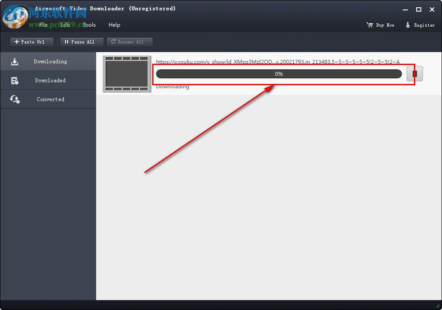Maximize the Aiseesoft Video Downloader window
Image resolution: width=442 pixels, height=310 pixels.
(419, 9)
